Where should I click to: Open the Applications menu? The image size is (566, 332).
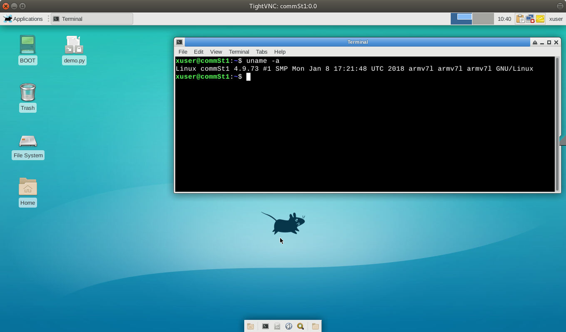pos(23,19)
